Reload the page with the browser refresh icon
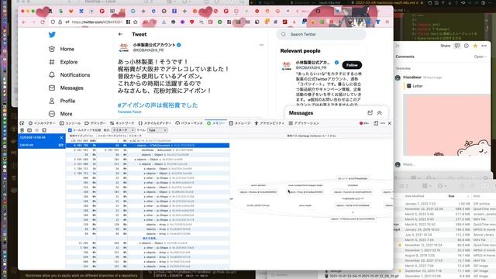 pyautogui.click(x=43, y=22)
